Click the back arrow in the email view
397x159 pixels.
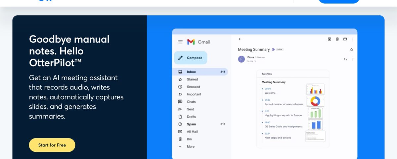pyautogui.click(x=240, y=39)
